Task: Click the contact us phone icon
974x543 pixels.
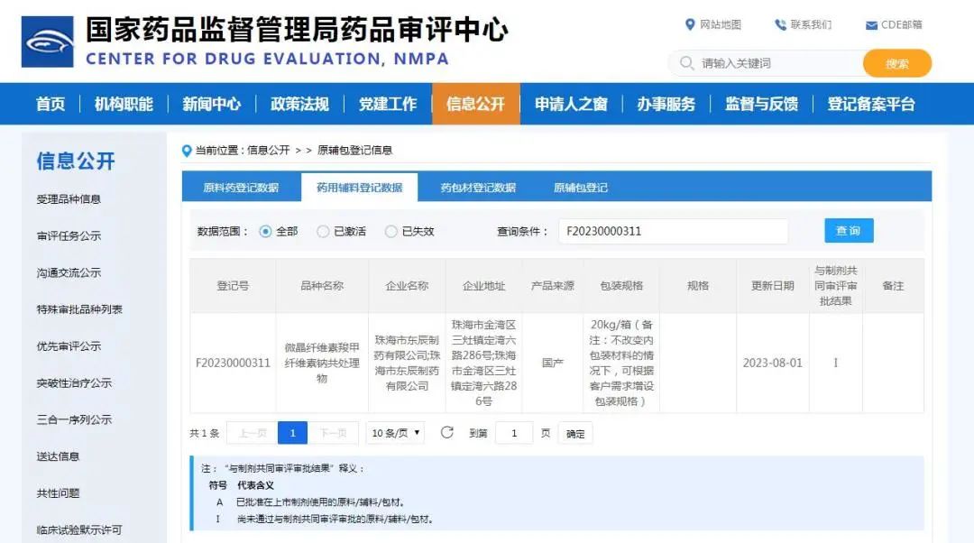Action: [780, 25]
